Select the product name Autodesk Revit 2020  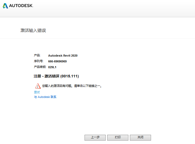tap(63, 56)
